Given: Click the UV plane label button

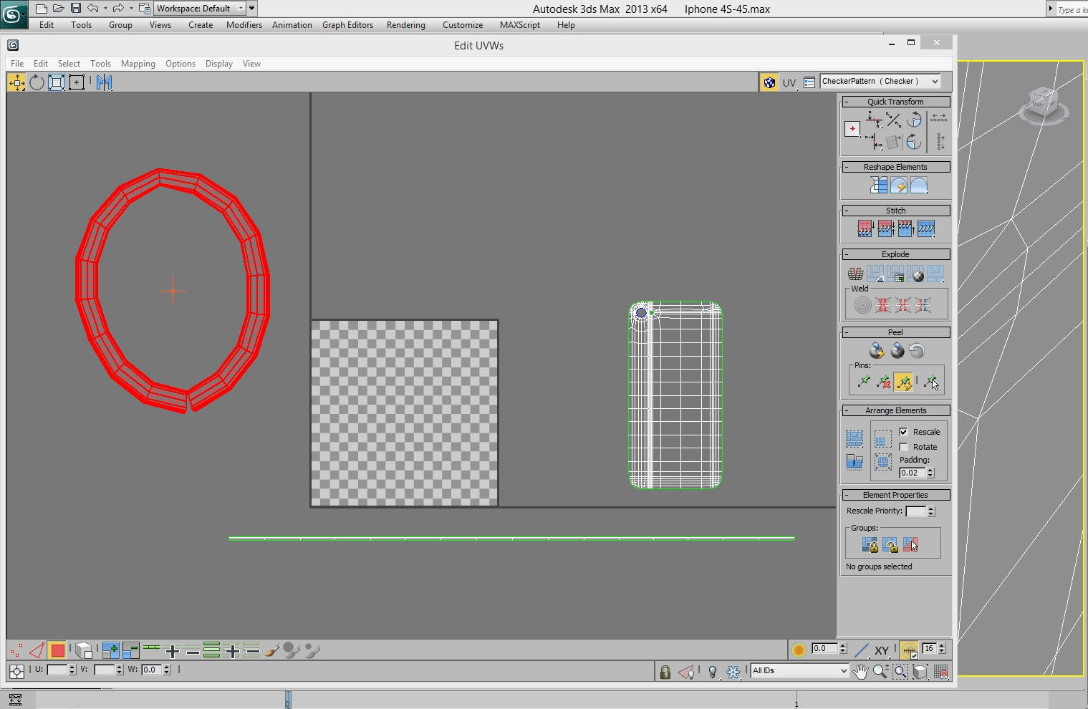Looking at the screenshot, I should point(789,83).
